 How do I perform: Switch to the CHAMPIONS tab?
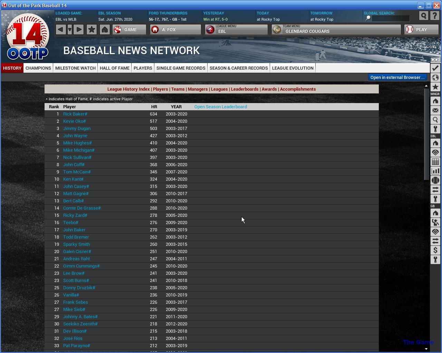pos(38,68)
